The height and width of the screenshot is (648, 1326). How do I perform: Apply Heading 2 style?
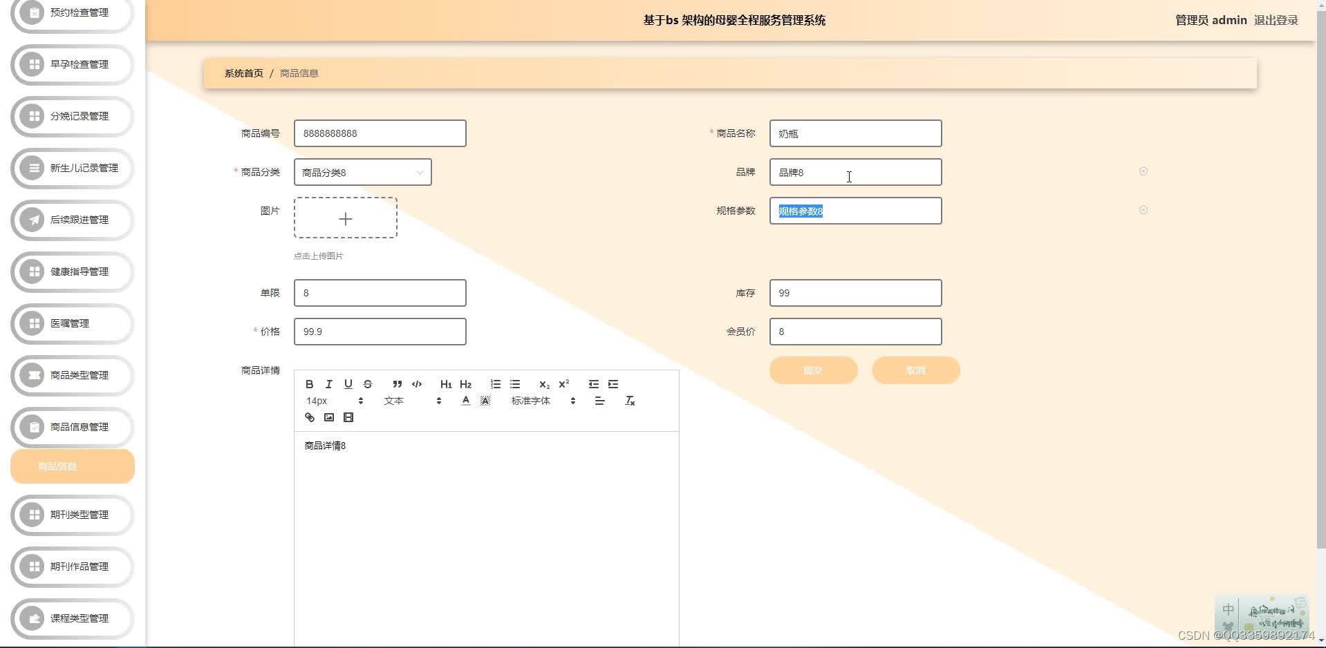(x=465, y=384)
